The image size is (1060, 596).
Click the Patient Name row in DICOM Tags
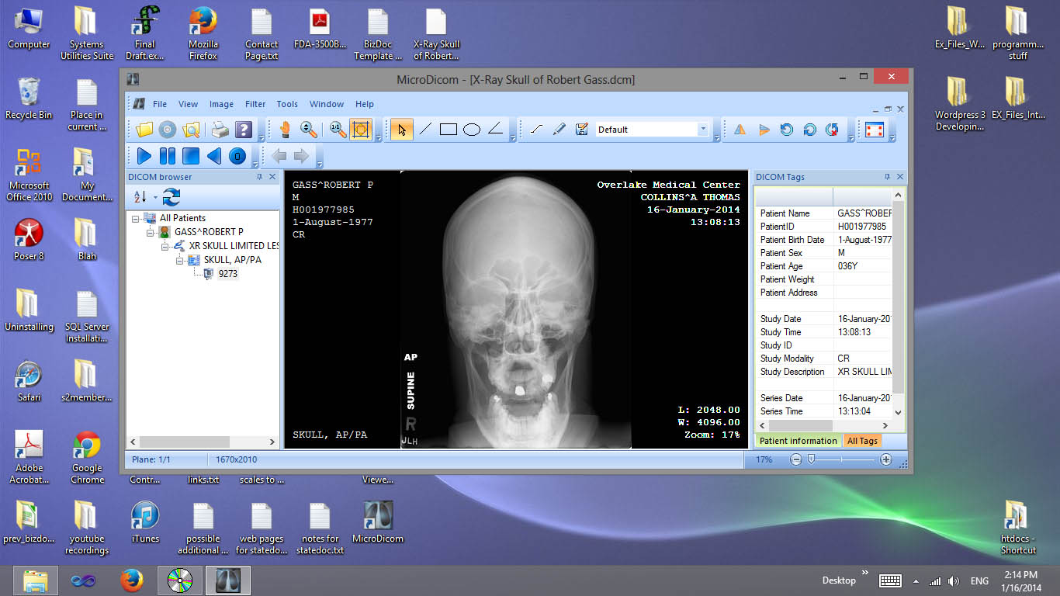[824, 213]
